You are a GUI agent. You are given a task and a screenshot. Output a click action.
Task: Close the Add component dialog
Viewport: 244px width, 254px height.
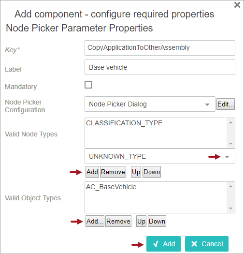point(237,5)
